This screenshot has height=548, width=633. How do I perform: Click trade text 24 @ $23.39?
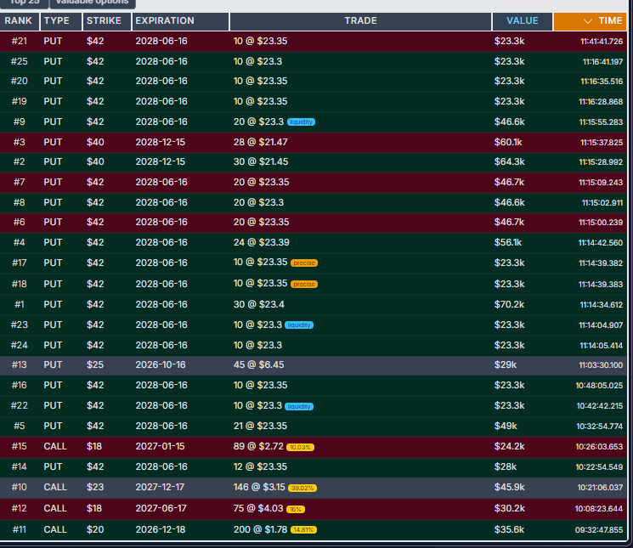[x=261, y=242]
